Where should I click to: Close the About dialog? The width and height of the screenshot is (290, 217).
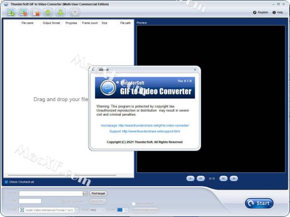click(195, 69)
